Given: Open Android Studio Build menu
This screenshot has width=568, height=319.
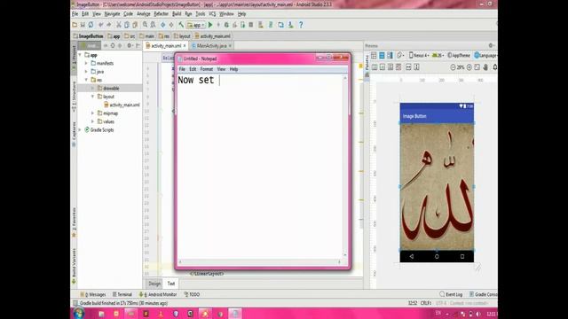Looking at the screenshot, I should (x=177, y=14).
